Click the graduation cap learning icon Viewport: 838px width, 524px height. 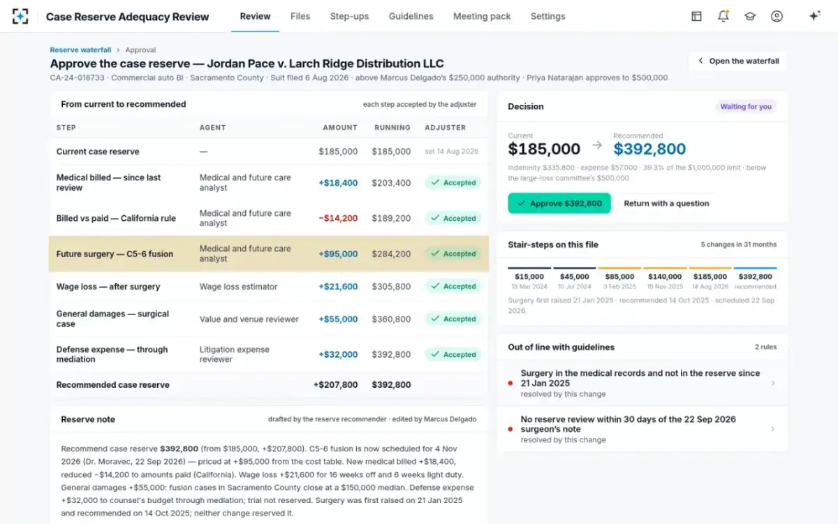750,16
